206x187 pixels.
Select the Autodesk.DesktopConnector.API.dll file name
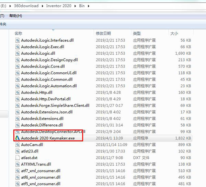pos(53,132)
